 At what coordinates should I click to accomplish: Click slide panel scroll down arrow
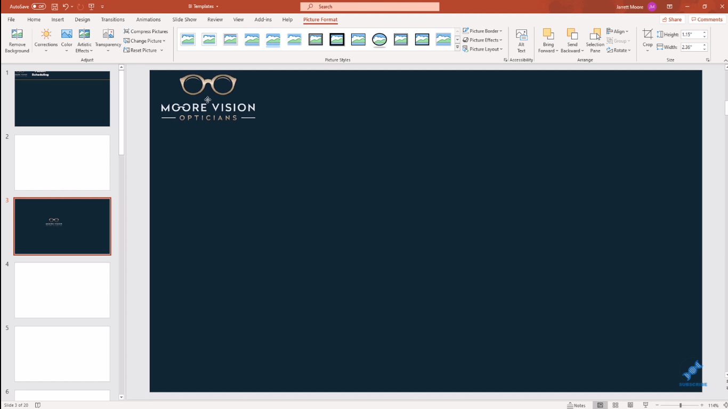(x=121, y=397)
